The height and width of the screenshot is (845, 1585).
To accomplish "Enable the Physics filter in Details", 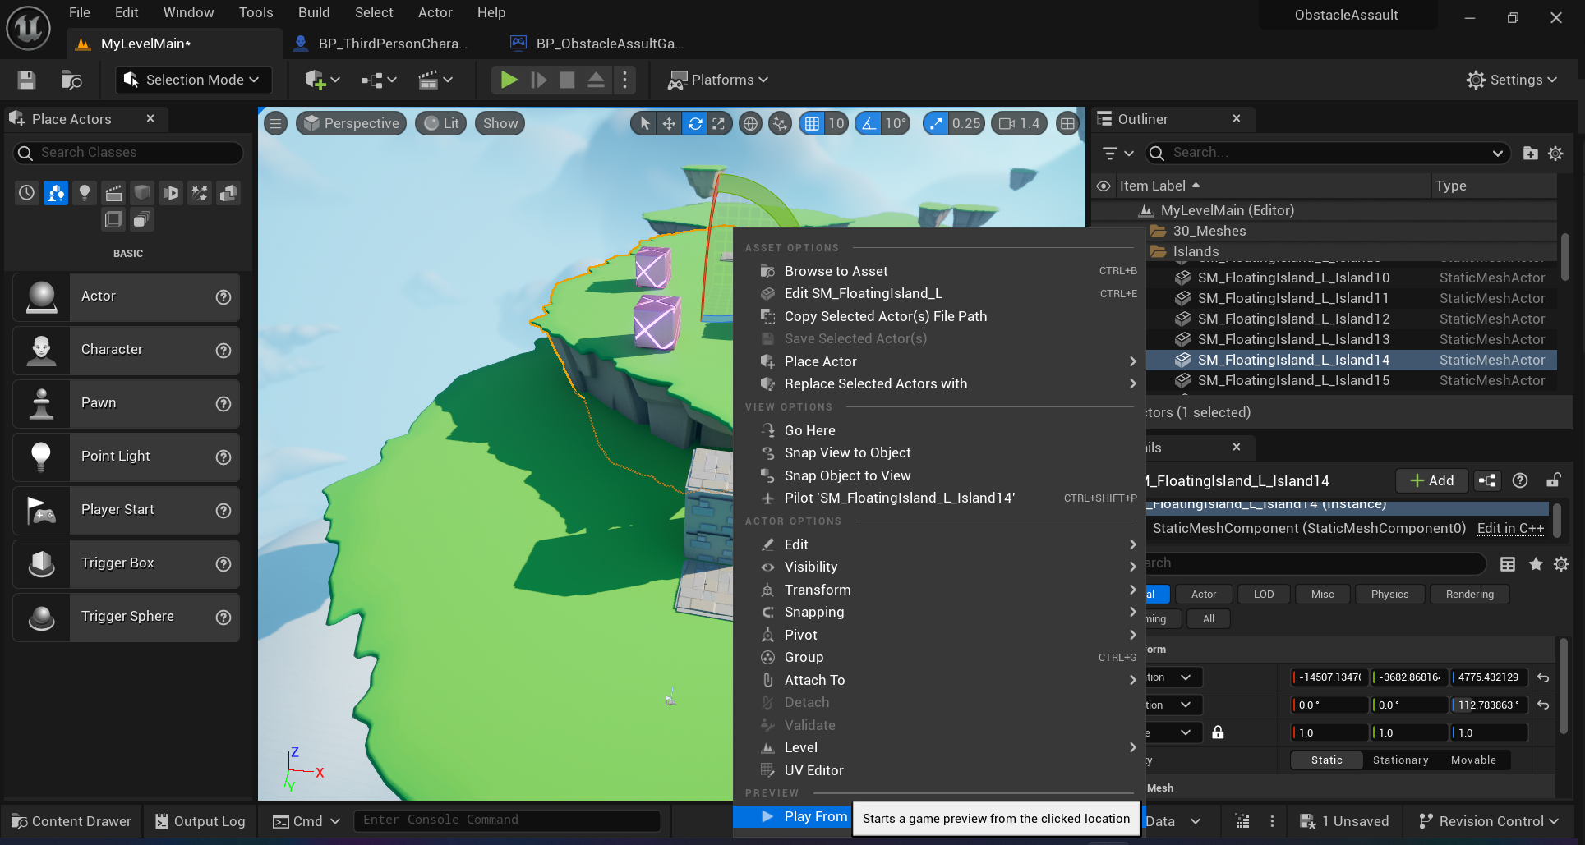I will (x=1389, y=594).
